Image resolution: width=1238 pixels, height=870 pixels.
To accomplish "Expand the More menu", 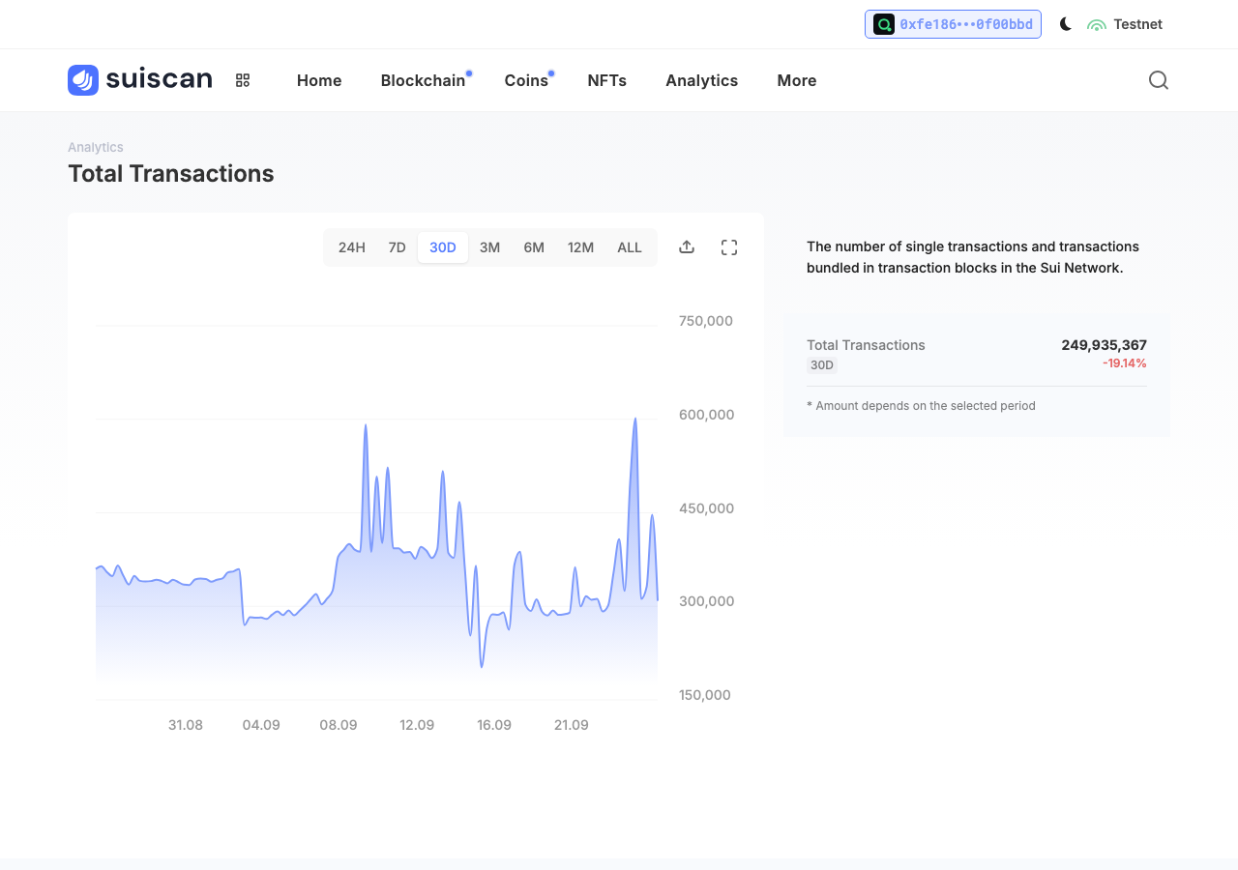I will (797, 80).
